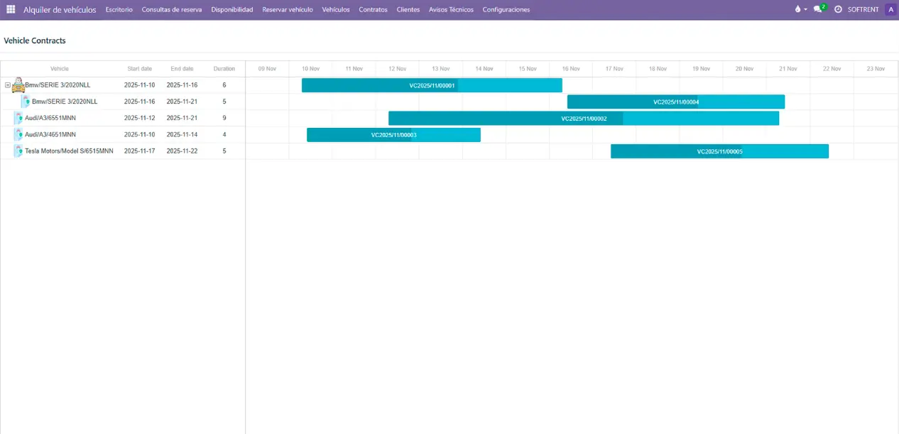Open the apps grid menu

pos(11,10)
